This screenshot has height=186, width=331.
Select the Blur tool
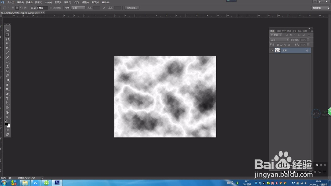(7, 85)
